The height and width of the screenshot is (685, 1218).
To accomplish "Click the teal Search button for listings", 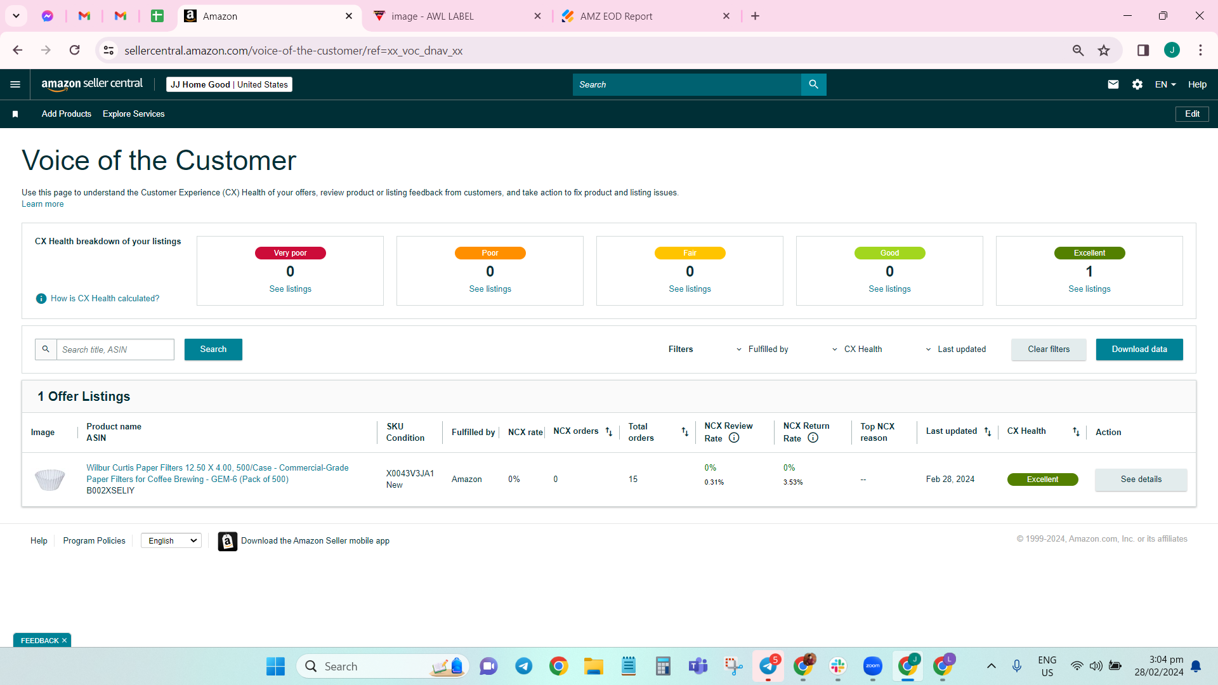I will [213, 349].
